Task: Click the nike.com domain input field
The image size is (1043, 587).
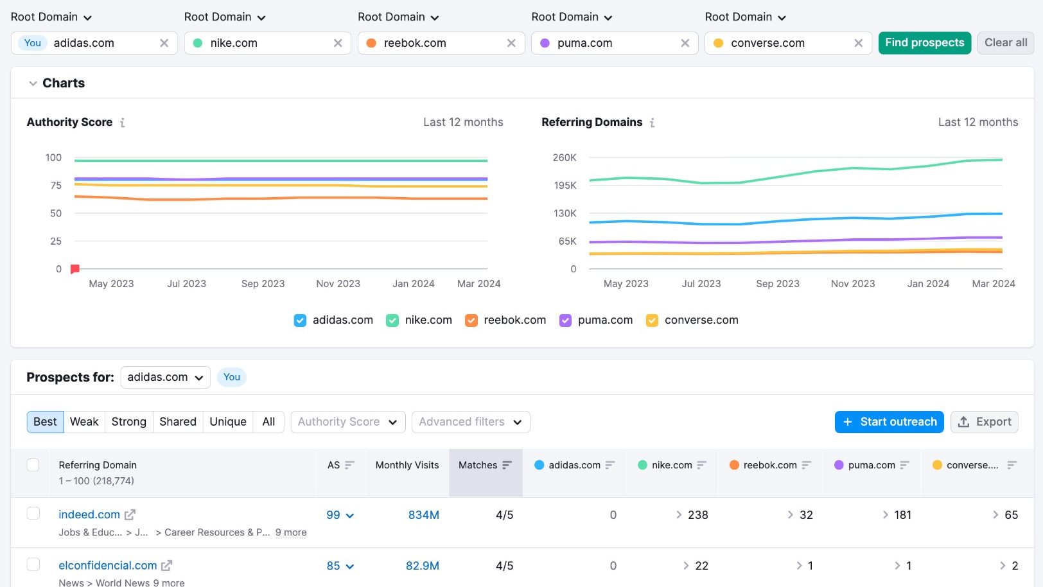Action: point(268,43)
